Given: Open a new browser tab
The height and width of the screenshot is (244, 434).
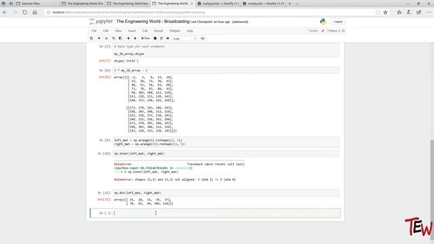Looking at the screenshot, I should coord(290,3).
